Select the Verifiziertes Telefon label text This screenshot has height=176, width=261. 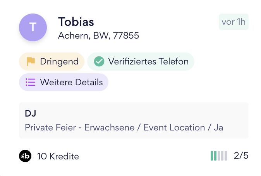[x=148, y=61]
